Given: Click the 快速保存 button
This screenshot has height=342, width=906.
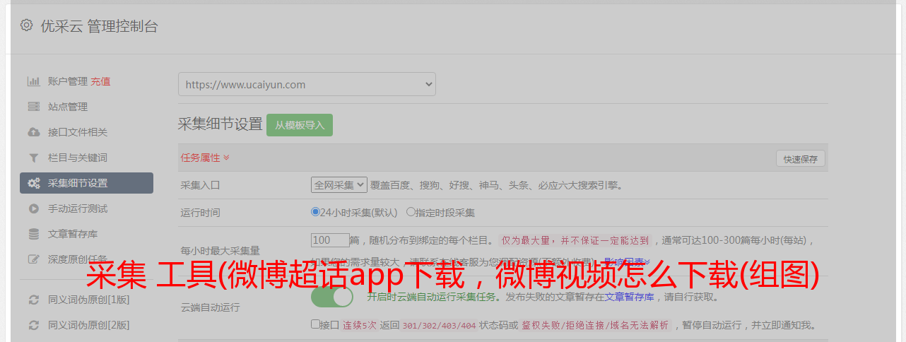Looking at the screenshot, I should (x=800, y=159).
